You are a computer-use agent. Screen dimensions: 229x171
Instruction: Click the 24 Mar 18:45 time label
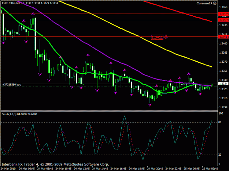[x=137, y=169]
